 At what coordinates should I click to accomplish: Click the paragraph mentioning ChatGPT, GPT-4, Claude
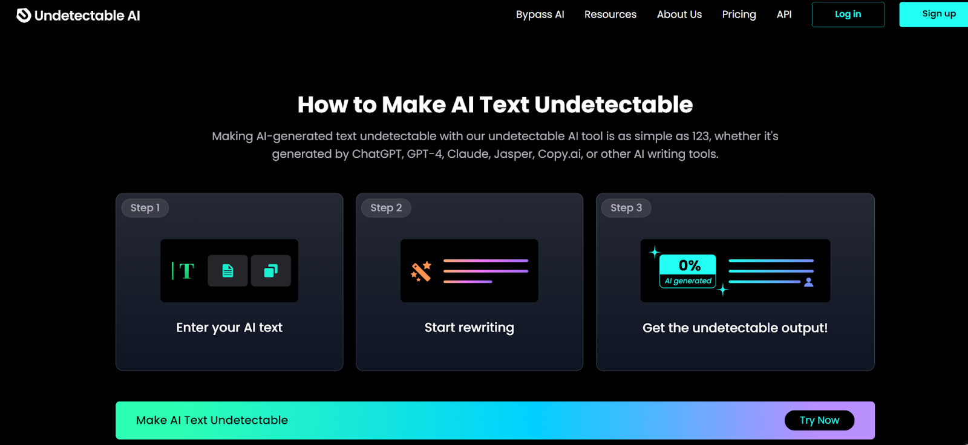coord(495,145)
